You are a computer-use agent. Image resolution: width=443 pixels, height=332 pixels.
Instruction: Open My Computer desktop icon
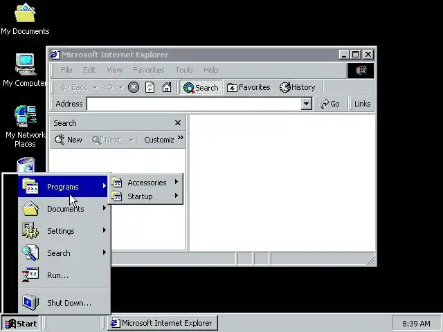(x=25, y=70)
